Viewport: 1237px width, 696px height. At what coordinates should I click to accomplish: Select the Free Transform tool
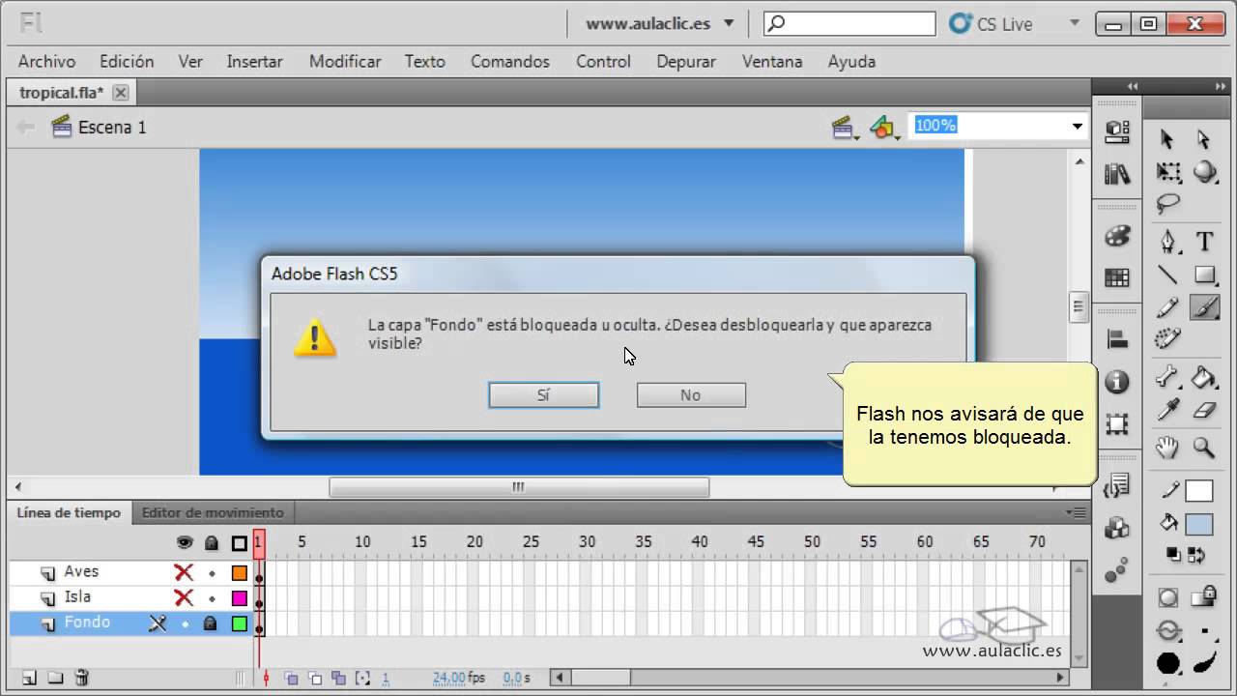(1168, 173)
